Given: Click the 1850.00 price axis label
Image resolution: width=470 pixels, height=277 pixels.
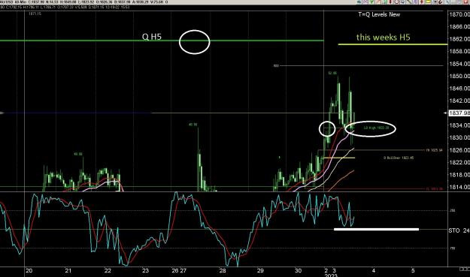Looking at the screenshot, I should coord(459,76).
